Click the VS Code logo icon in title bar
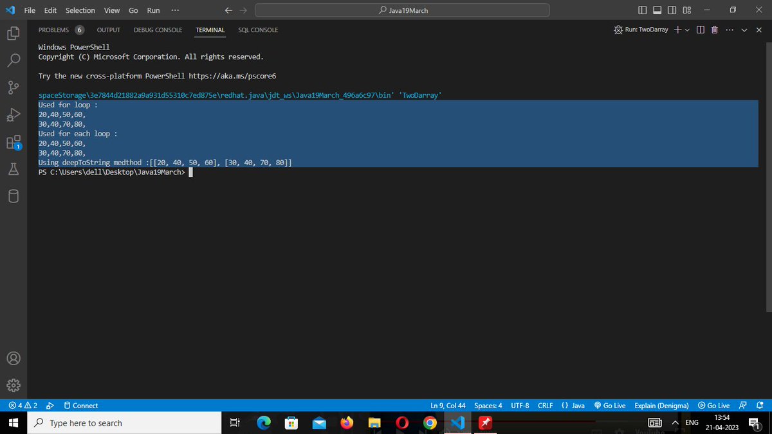Image resolution: width=772 pixels, height=434 pixels. click(x=10, y=10)
